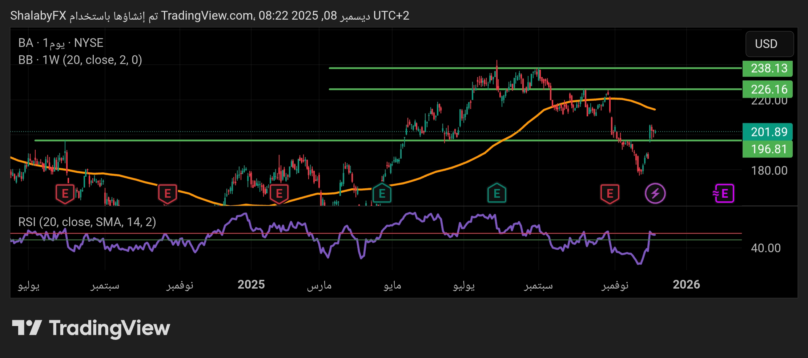Open the USD currency selector
This screenshot has height=358, width=808.
(x=769, y=44)
